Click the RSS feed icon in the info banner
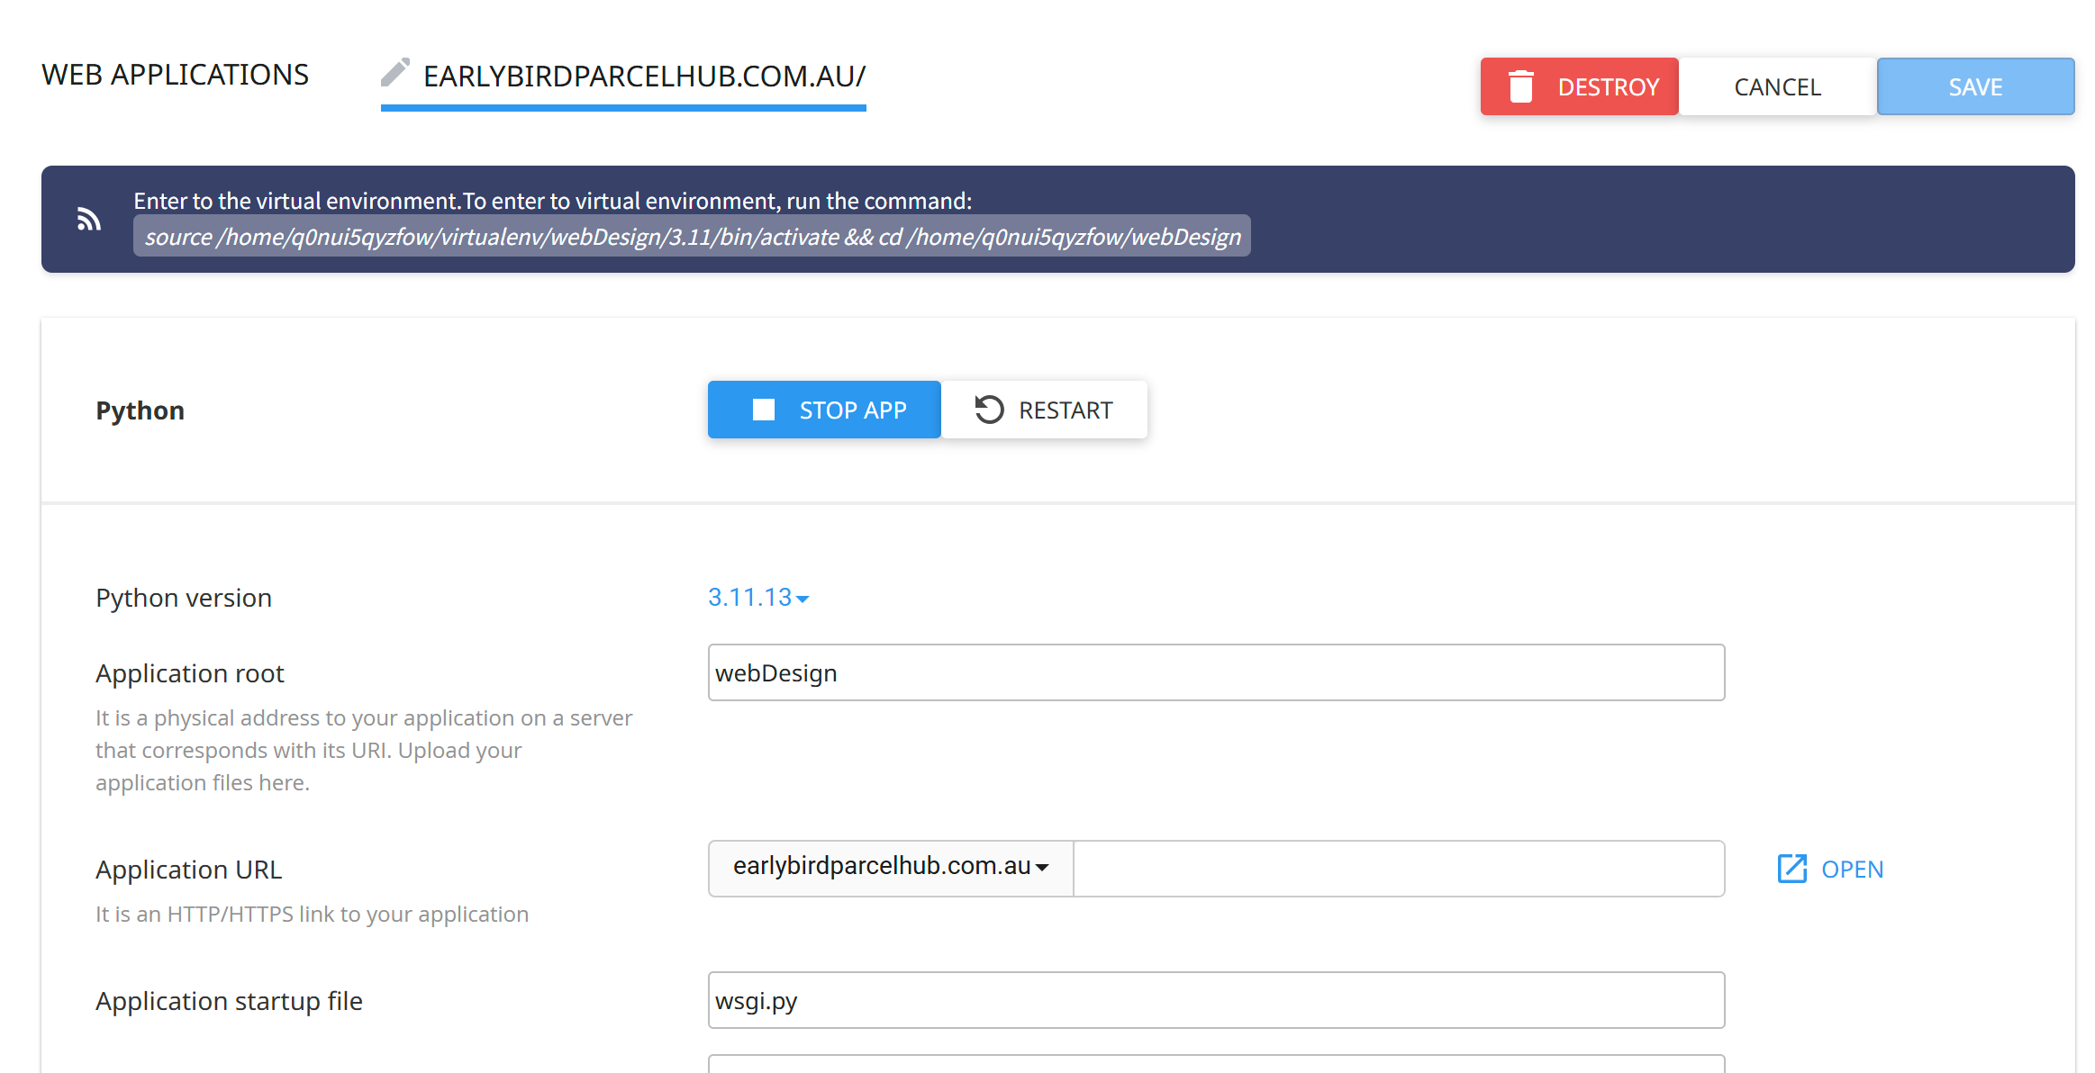Viewport: 2095px width, 1073px height. [x=88, y=219]
